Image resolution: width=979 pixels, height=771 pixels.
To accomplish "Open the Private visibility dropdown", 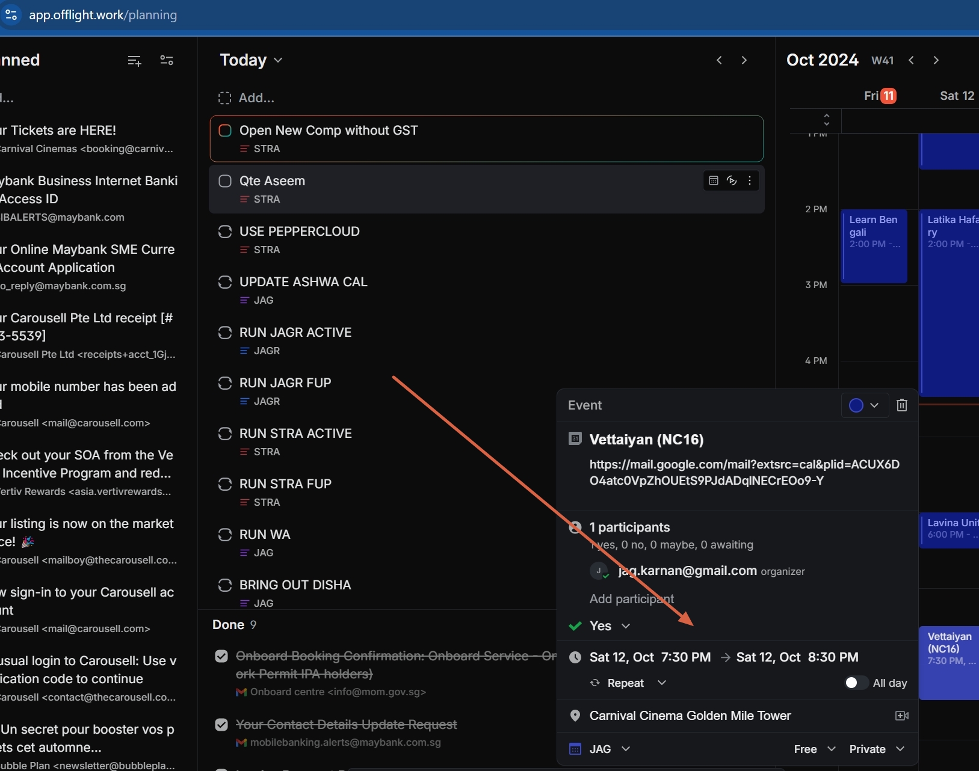I will click(x=876, y=749).
